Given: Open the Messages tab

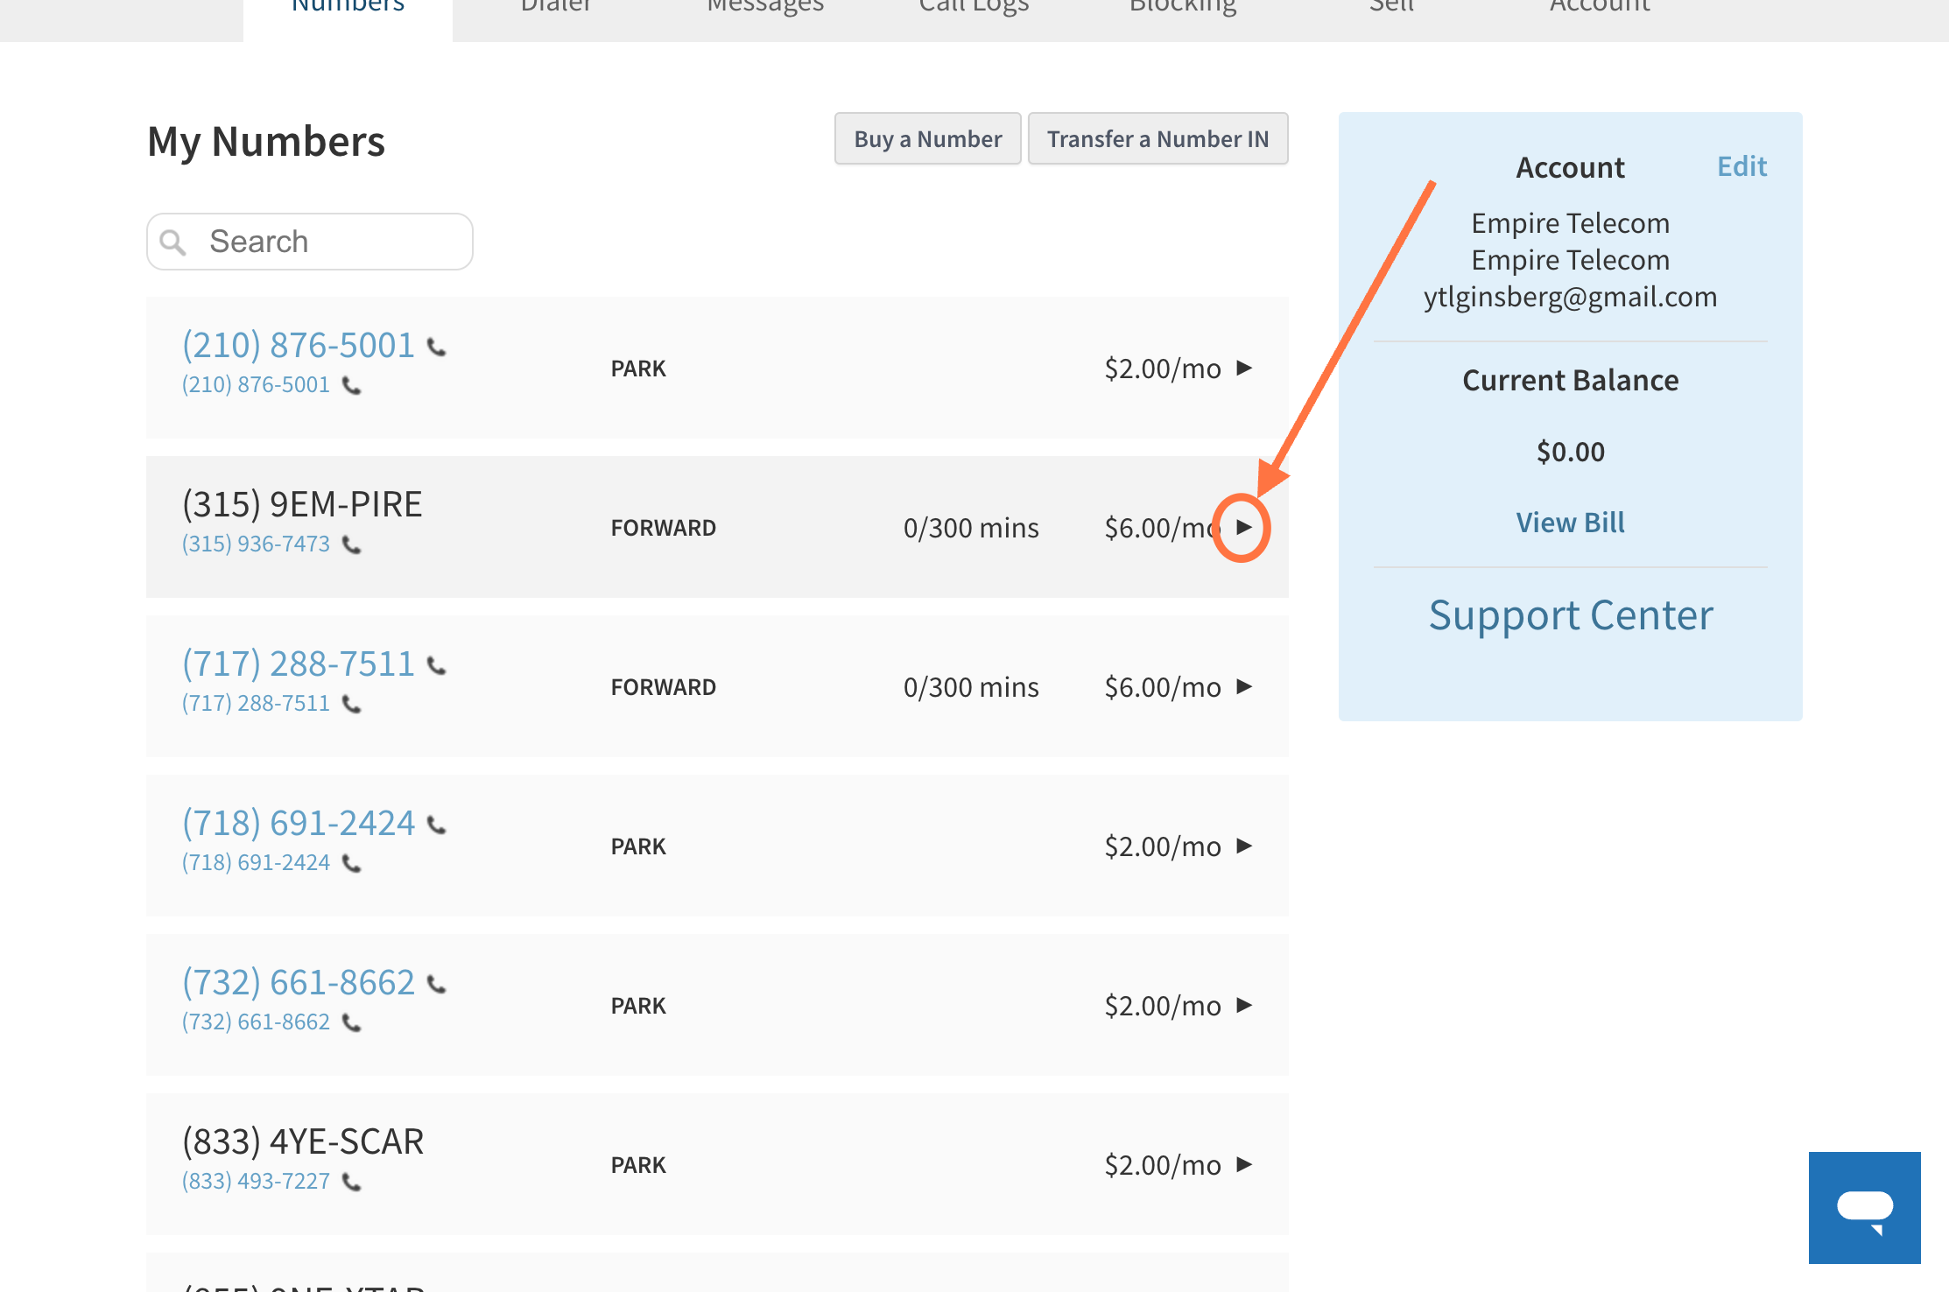Looking at the screenshot, I should (765, 7).
